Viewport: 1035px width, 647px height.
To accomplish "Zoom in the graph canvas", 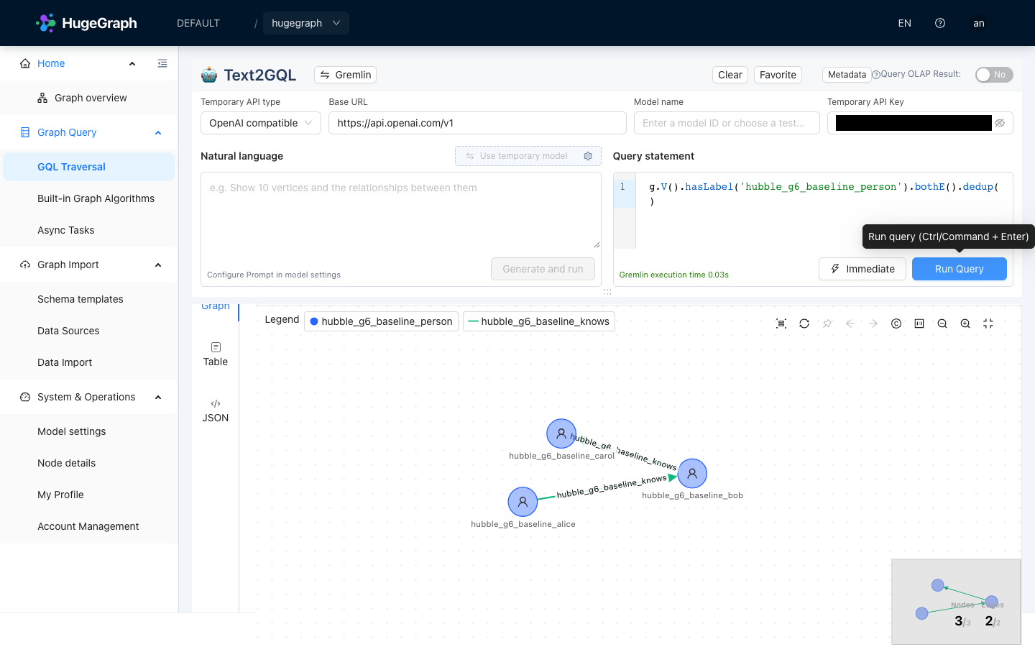I will tap(965, 323).
